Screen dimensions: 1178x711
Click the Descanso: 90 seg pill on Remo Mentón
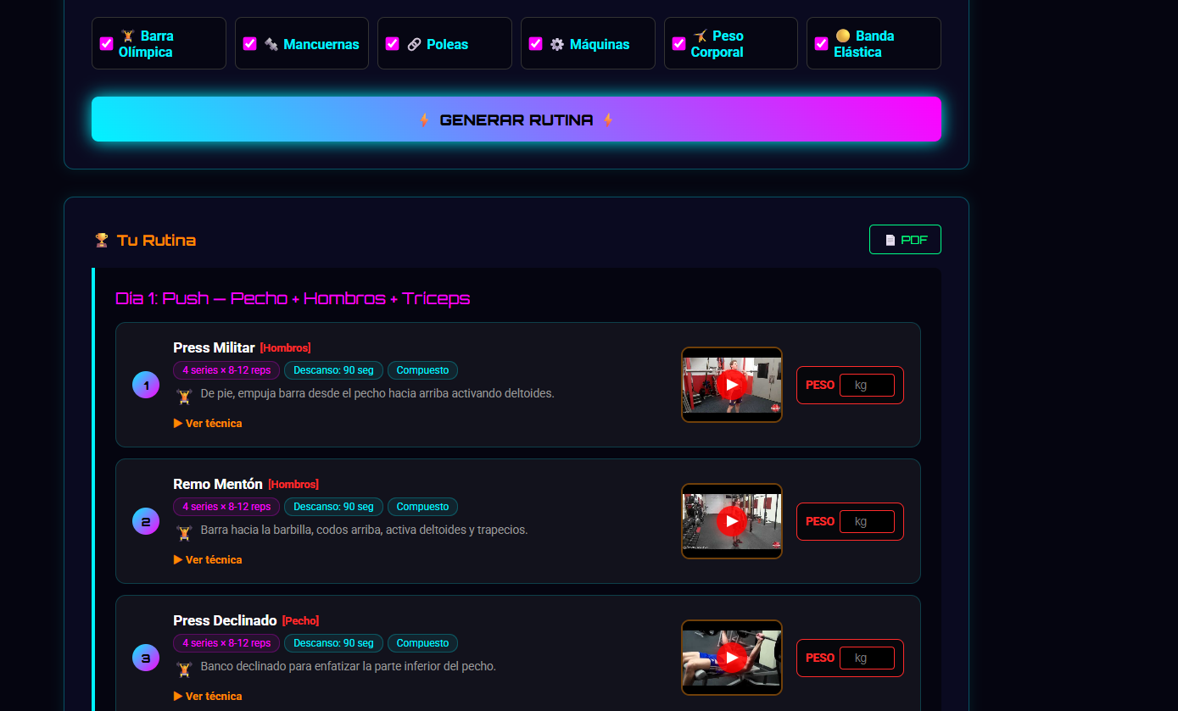tap(333, 507)
